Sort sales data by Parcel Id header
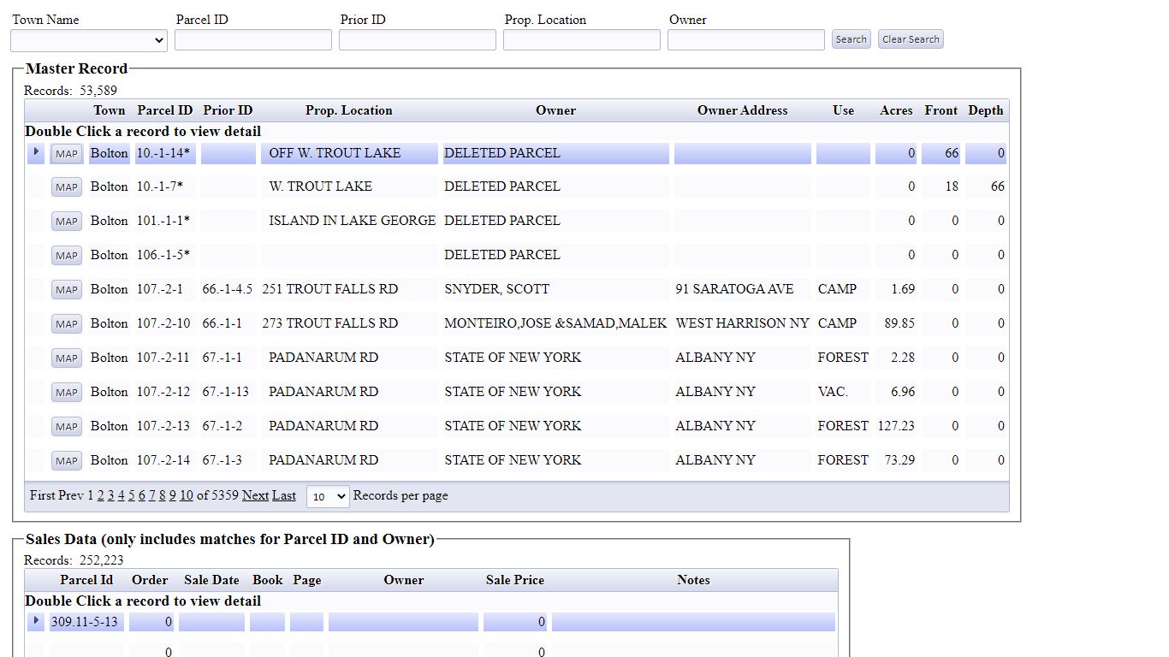 (x=86, y=580)
